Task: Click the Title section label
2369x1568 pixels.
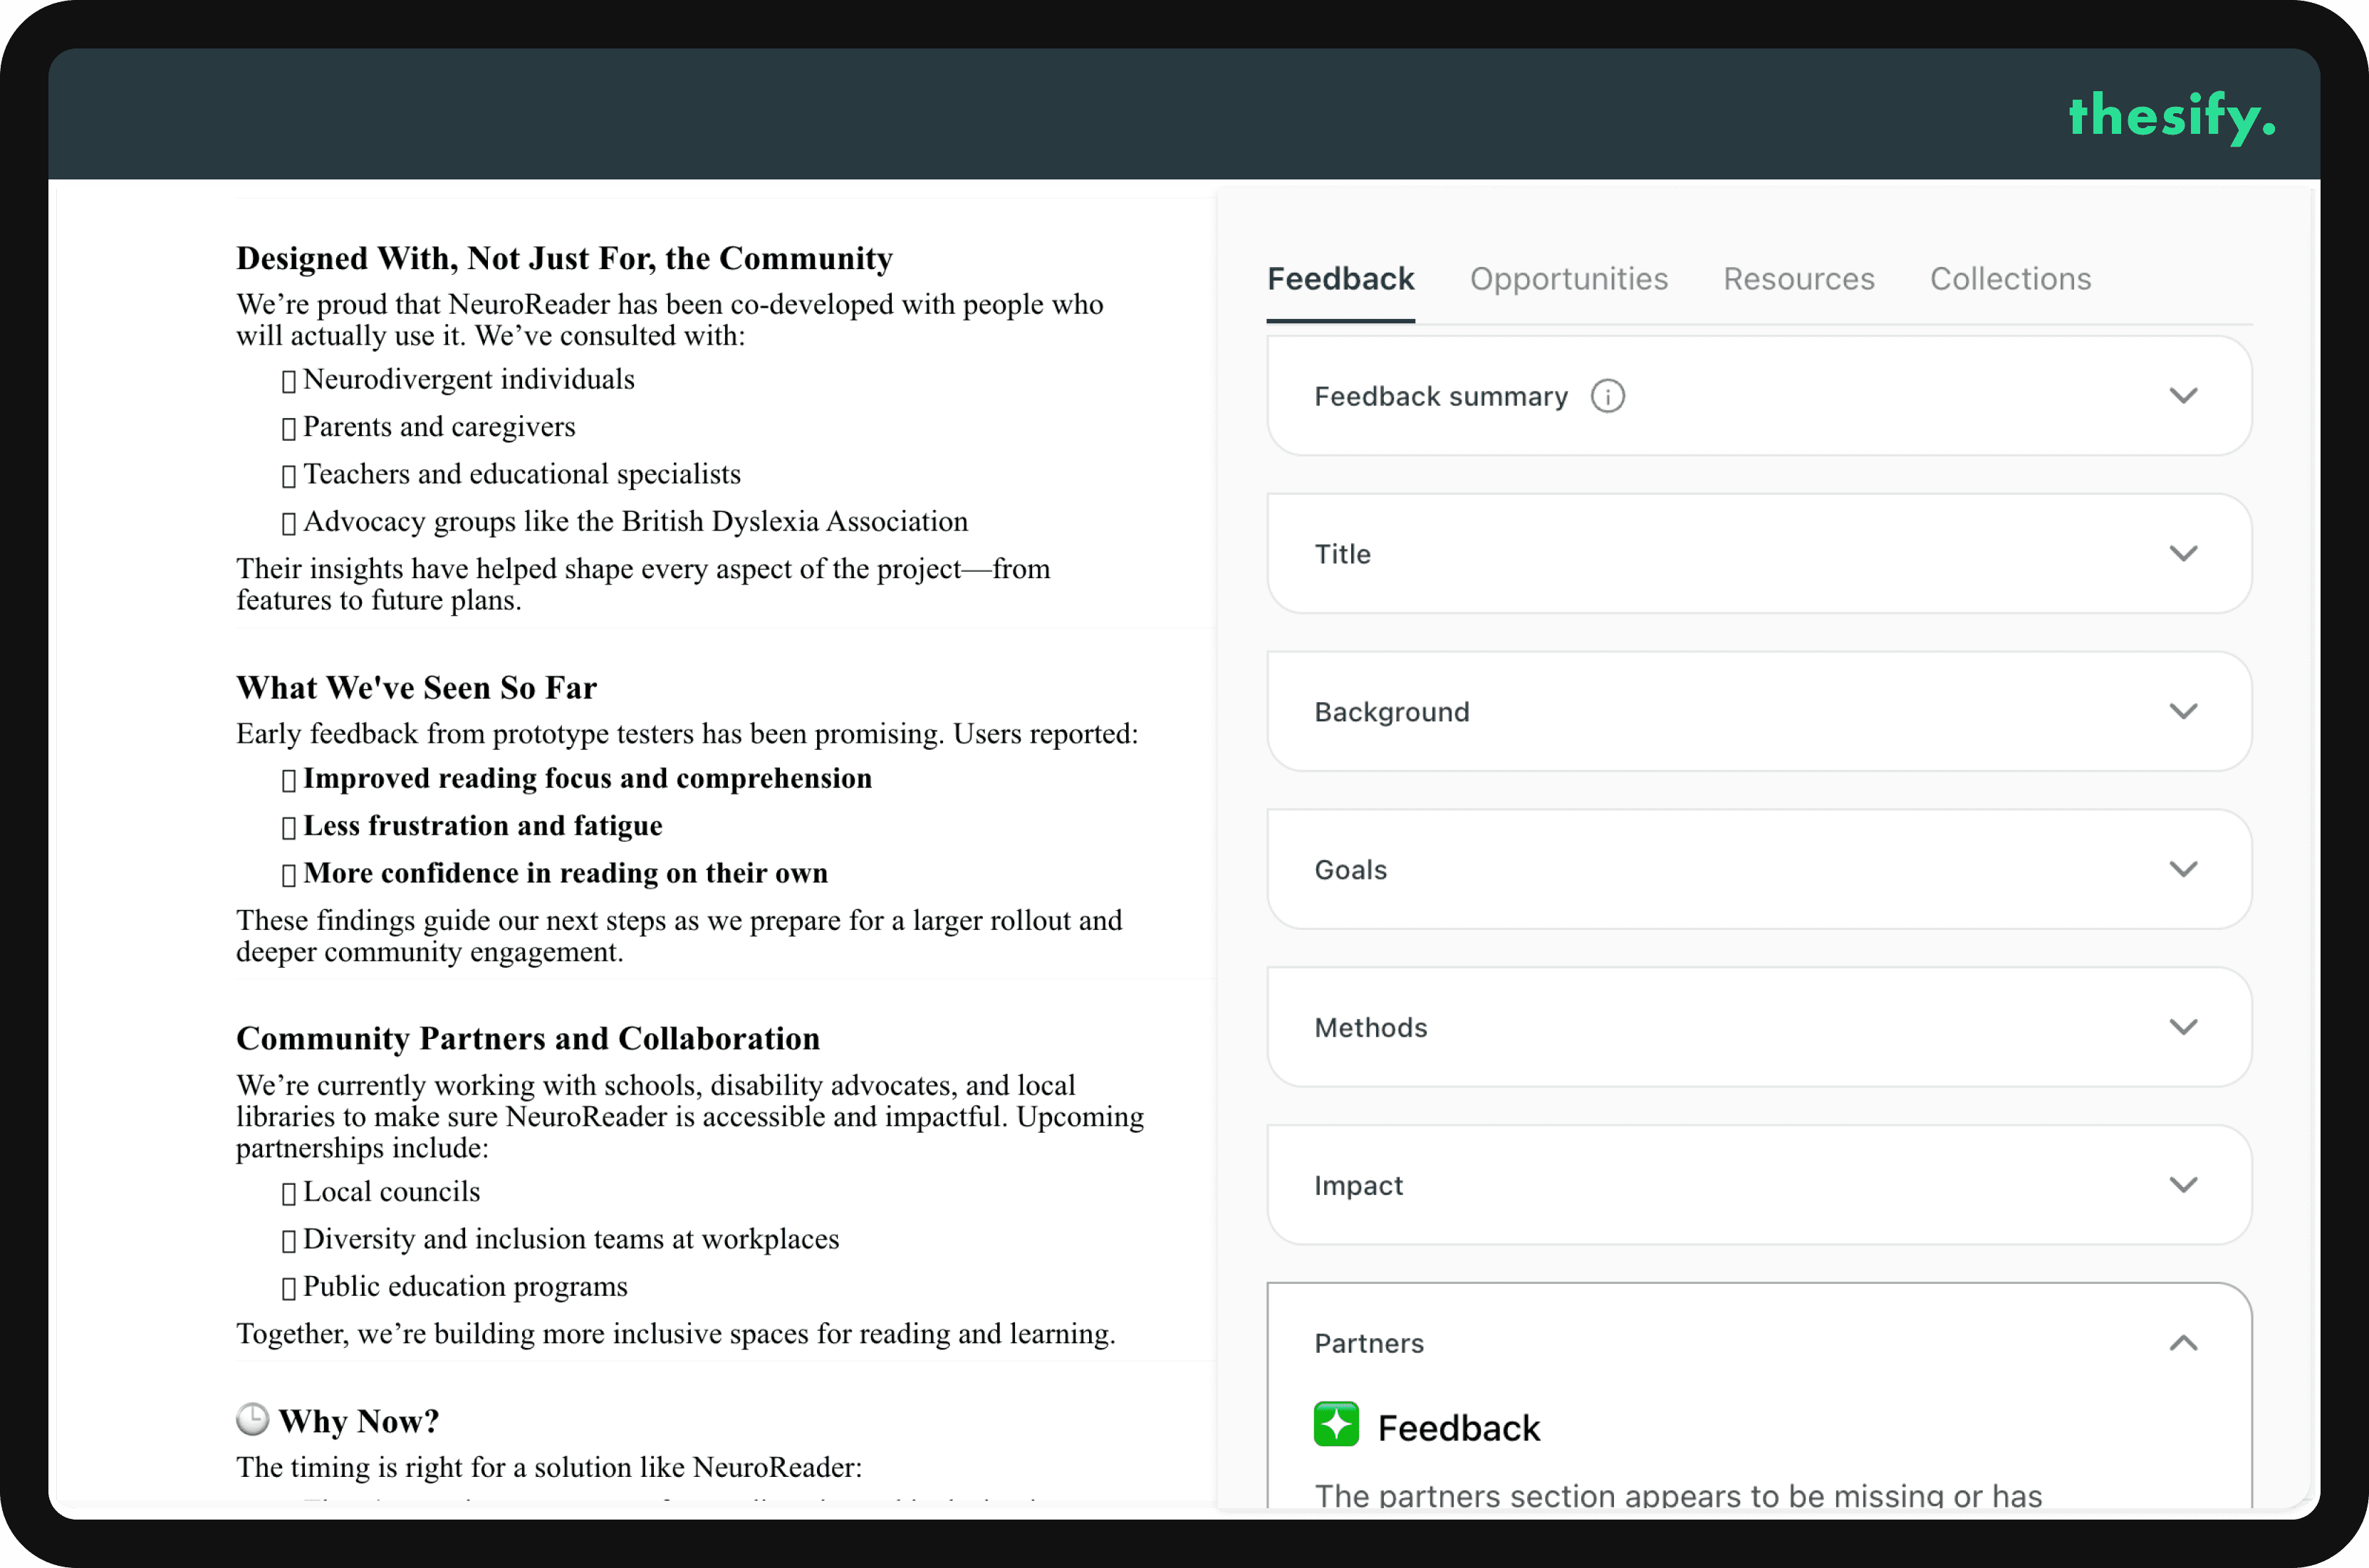Action: coord(1342,554)
